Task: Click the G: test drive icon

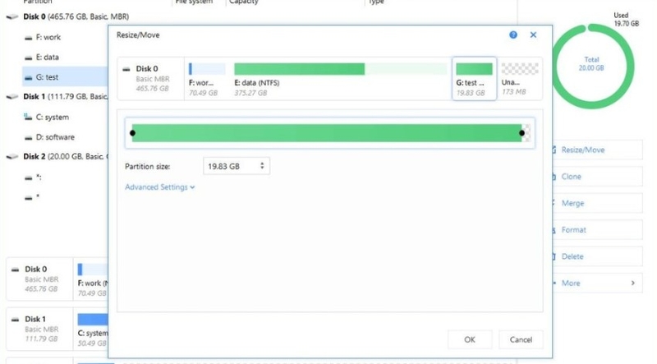Action: [x=28, y=78]
